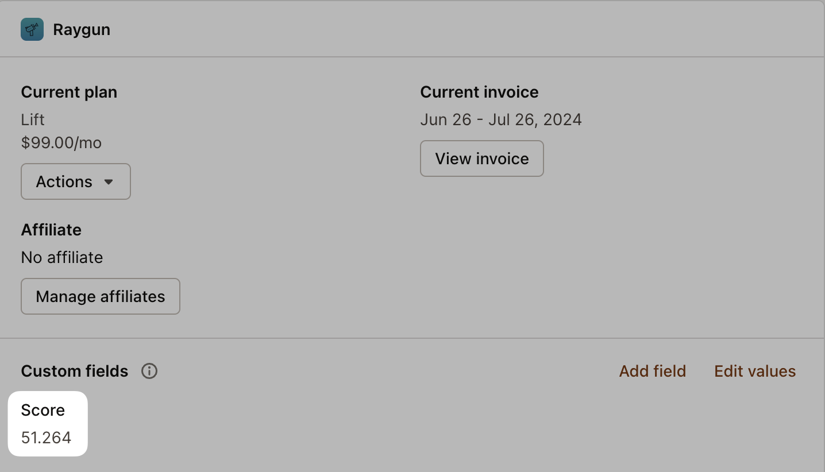The width and height of the screenshot is (825, 472).
Task: Click the $99.00/mo price text
Action: [61, 142]
